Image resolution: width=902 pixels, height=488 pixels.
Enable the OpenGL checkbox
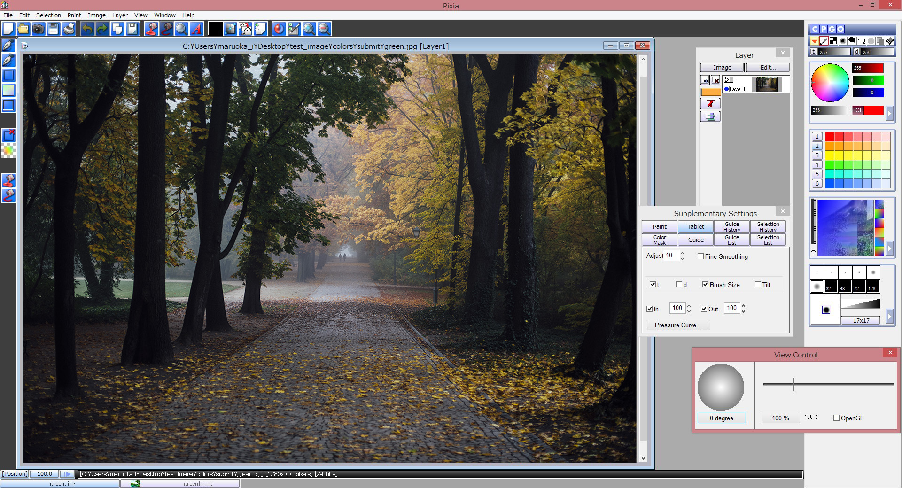(x=836, y=418)
